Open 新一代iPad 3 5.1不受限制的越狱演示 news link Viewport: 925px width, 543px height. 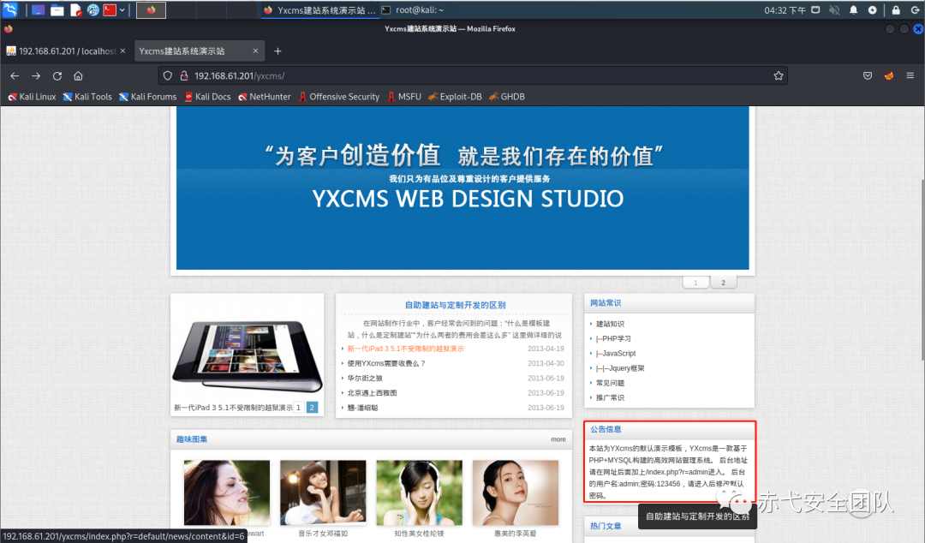pyautogui.click(x=405, y=349)
